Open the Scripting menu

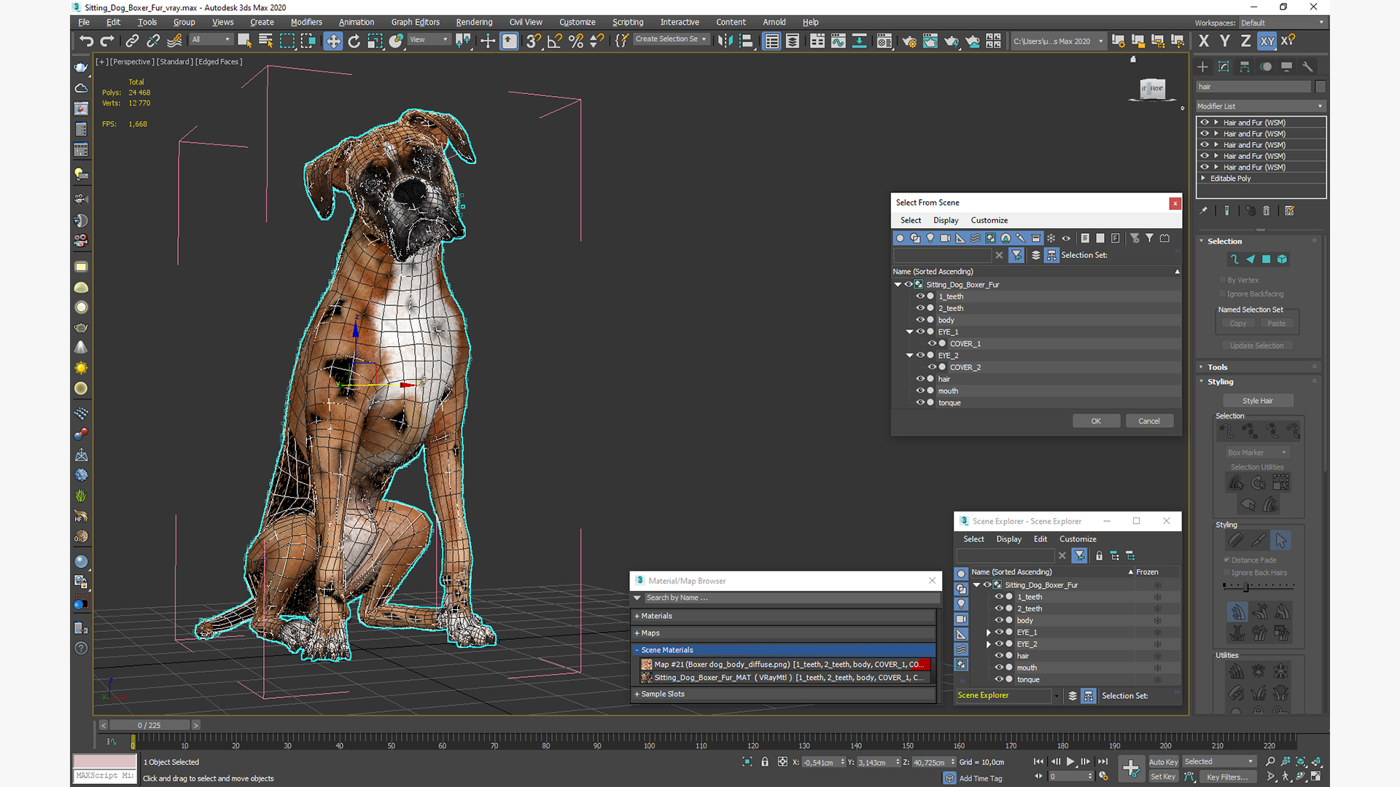[628, 22]
